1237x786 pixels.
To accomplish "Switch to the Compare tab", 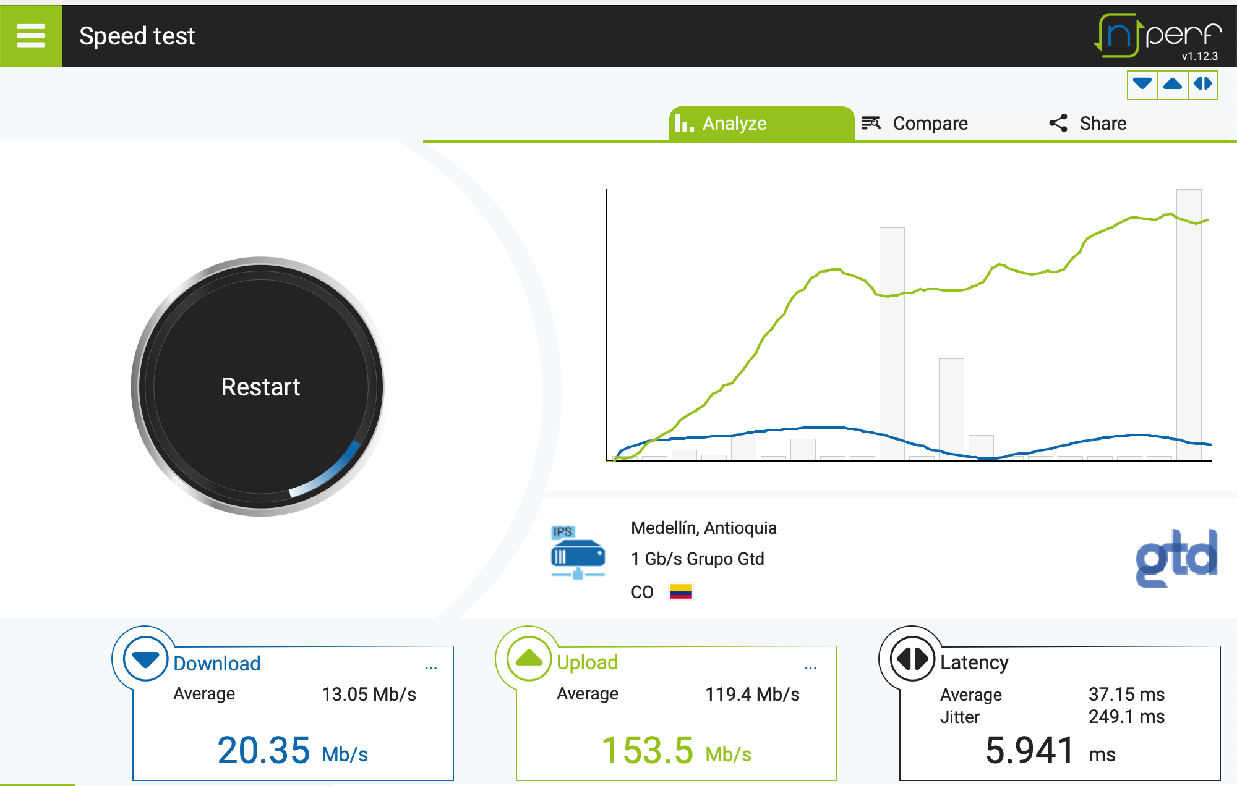I will pyautogui.click(x=948, y=124).
